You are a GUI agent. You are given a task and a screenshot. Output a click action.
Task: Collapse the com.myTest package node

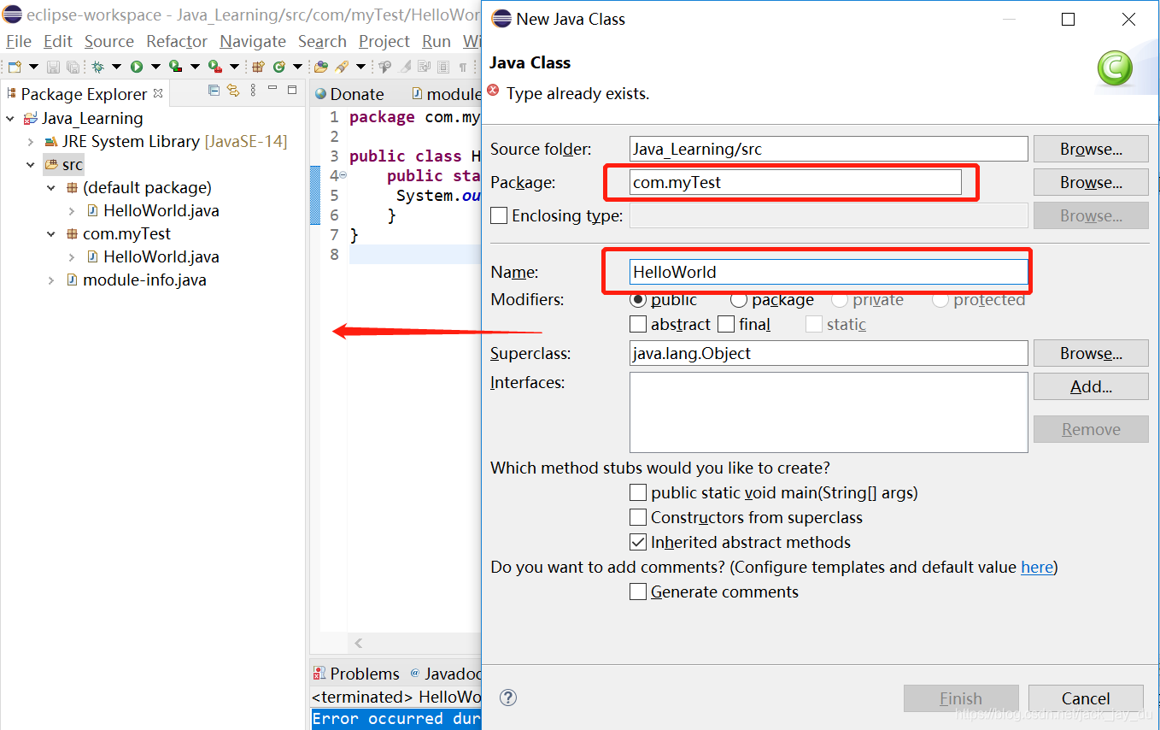[51, 234]
